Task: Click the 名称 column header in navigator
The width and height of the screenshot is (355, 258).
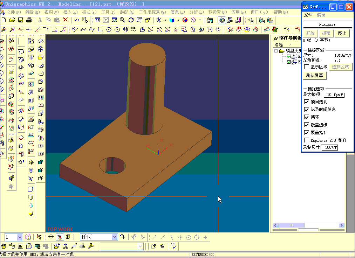Action: 279,45
